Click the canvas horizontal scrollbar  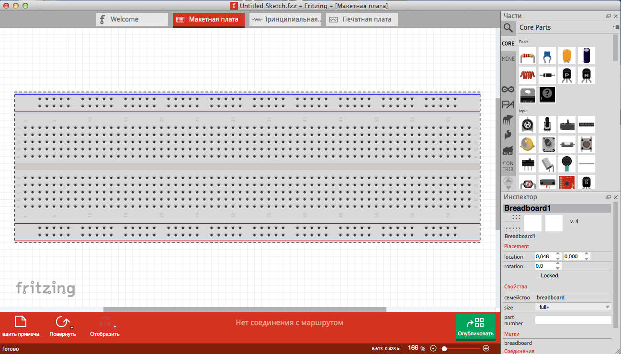click(x=245, y=309)
